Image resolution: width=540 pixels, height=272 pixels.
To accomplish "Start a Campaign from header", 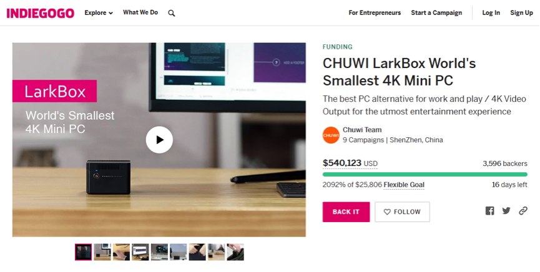I will click(436, 12).
